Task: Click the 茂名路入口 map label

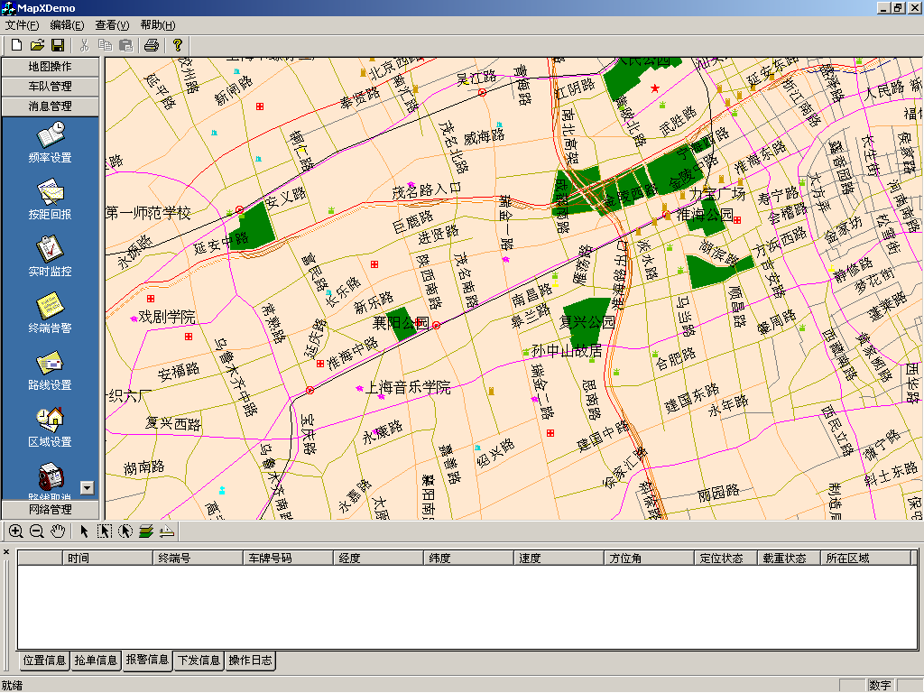Action: (427, 190)
